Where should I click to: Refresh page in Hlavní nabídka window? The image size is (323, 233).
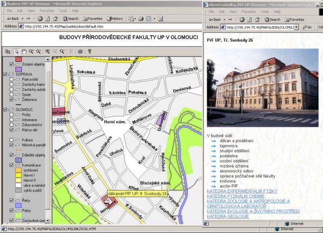click(250, 19)
